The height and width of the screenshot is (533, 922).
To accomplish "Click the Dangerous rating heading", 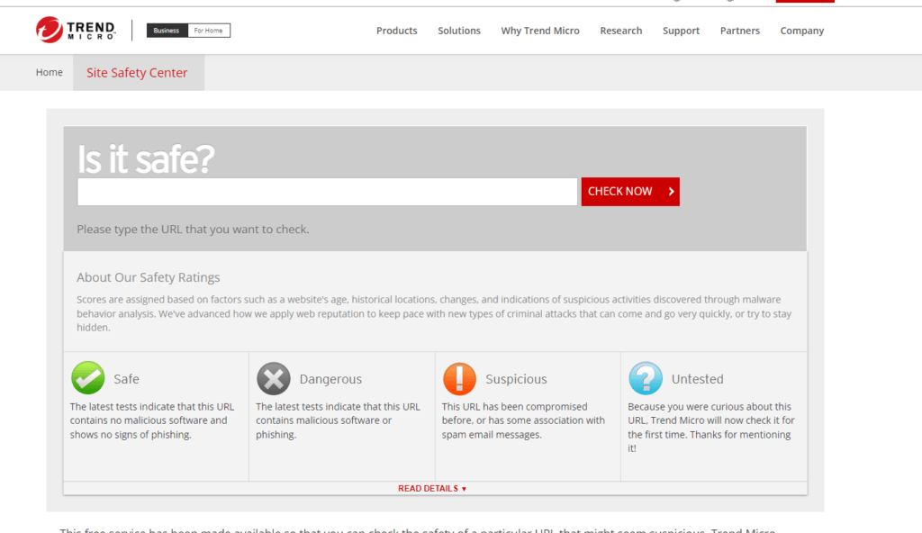I will pyautogui.click(x=330, y=379).
